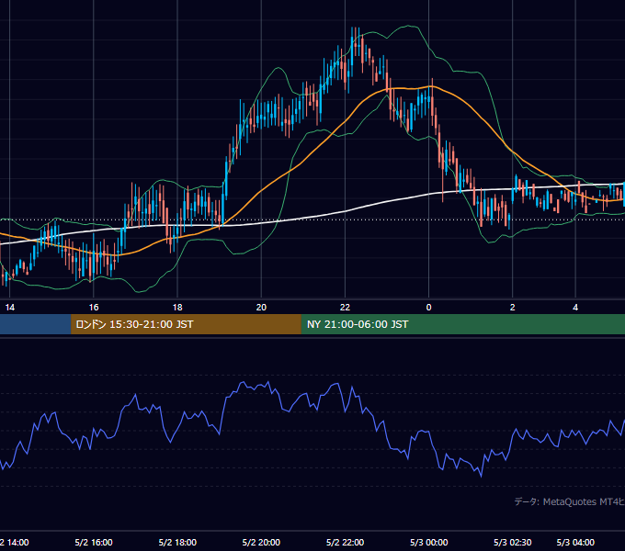Click the 5/3 04:00 date label

point(575,543)
